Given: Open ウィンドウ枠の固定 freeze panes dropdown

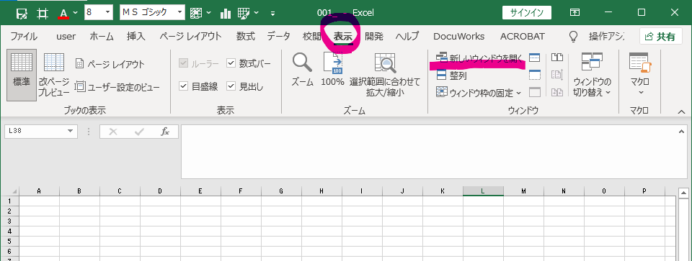Looking at the screenshot, I should 479,93.
